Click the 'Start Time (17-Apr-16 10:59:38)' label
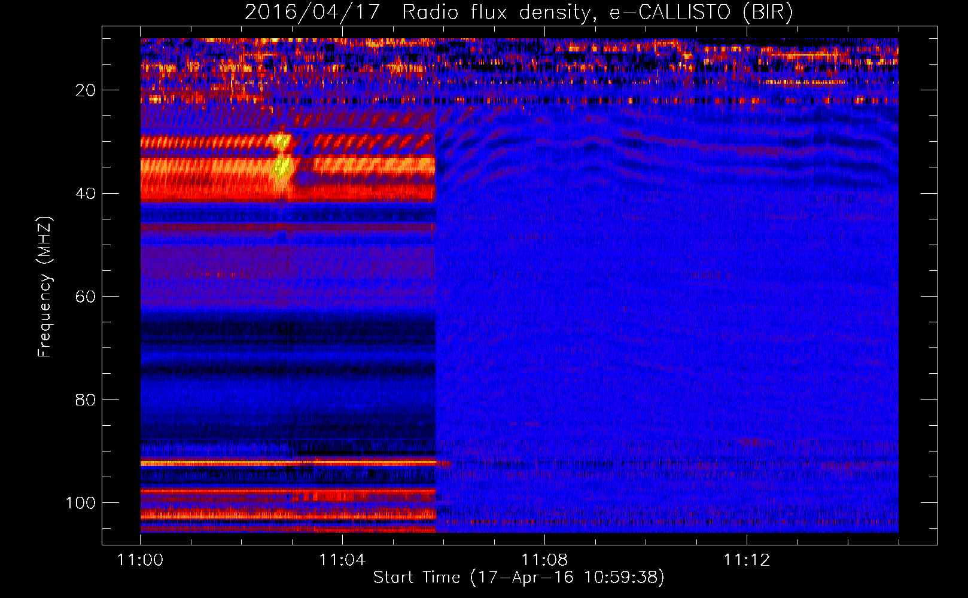 click(x=519, y=578)
